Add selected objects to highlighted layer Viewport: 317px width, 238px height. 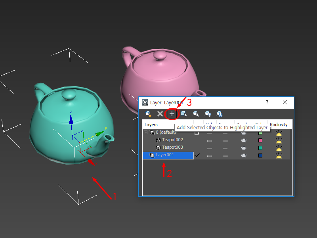(172, 114)
